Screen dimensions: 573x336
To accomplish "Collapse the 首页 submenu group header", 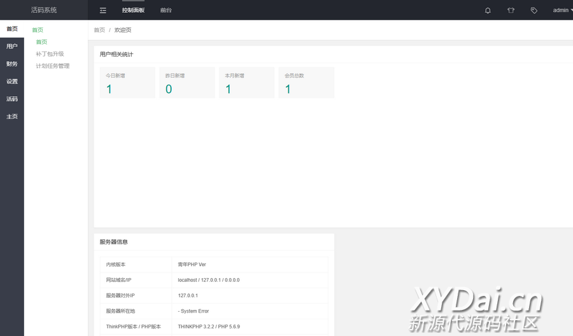I will (x=38, y=30).
